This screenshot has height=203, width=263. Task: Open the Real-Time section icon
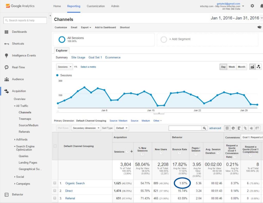point(7,67)
